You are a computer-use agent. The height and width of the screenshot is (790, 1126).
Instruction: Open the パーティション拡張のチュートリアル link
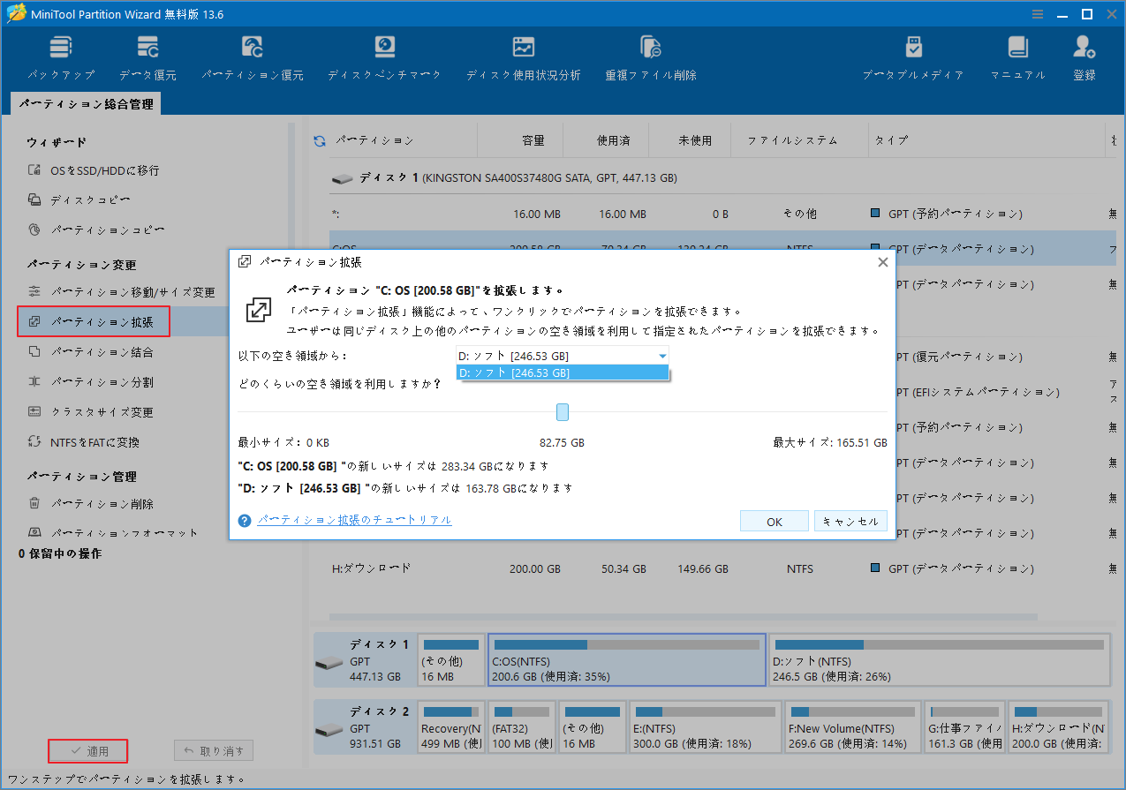click(355, 520)
